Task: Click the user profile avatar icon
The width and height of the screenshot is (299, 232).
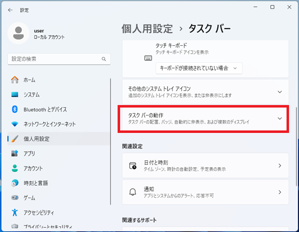Action: tap(18, 33)
